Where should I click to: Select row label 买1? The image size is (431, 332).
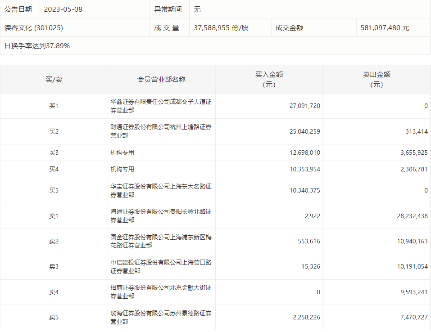click(54, 106)
